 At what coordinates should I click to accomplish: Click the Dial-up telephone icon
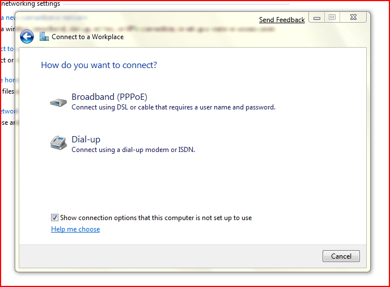(x=58, y=143)
